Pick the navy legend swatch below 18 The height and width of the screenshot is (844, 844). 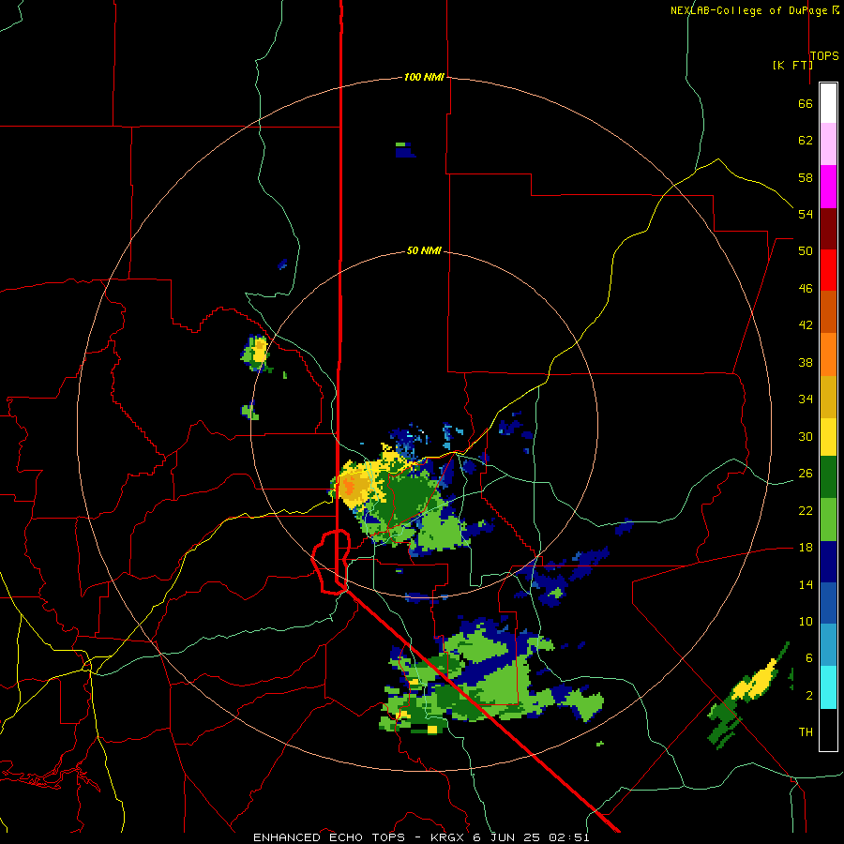point(828,562)
